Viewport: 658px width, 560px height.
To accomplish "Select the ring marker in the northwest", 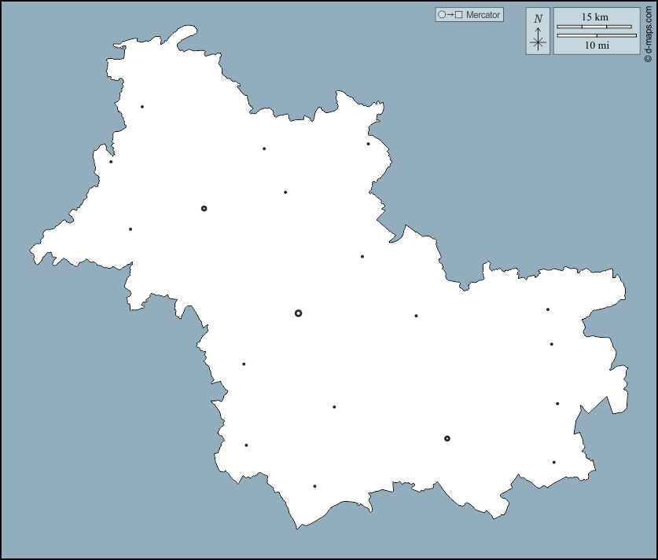I will pos(204,209).
